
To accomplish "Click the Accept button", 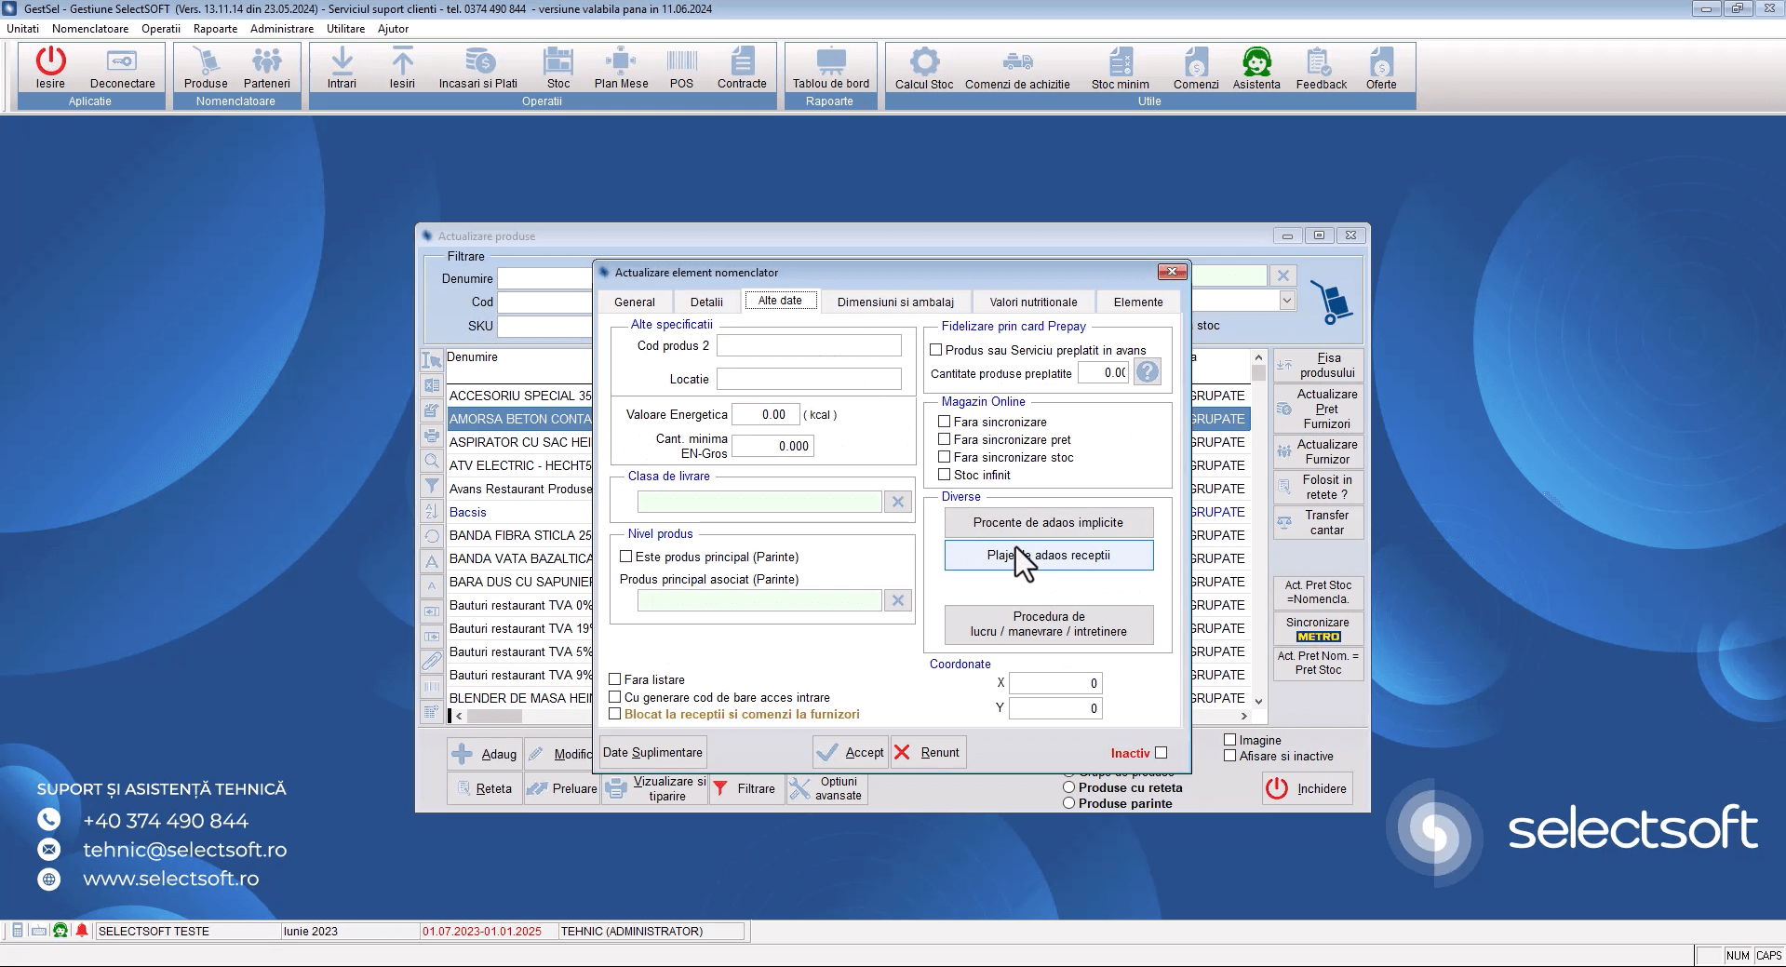I will 850,752.
